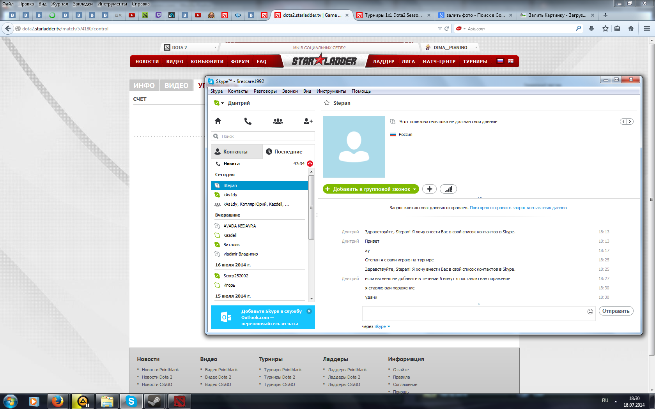Open the URL bar history dropdown arrow
The image size is (655, 409).
pos(440,28)
